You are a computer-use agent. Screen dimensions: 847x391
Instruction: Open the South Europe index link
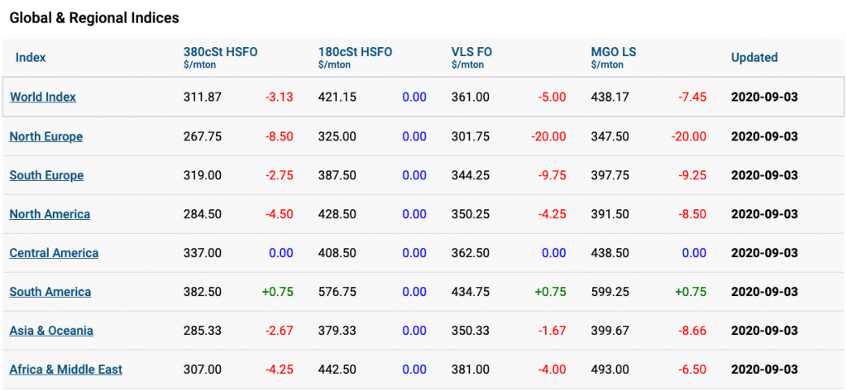coord(46,175)
